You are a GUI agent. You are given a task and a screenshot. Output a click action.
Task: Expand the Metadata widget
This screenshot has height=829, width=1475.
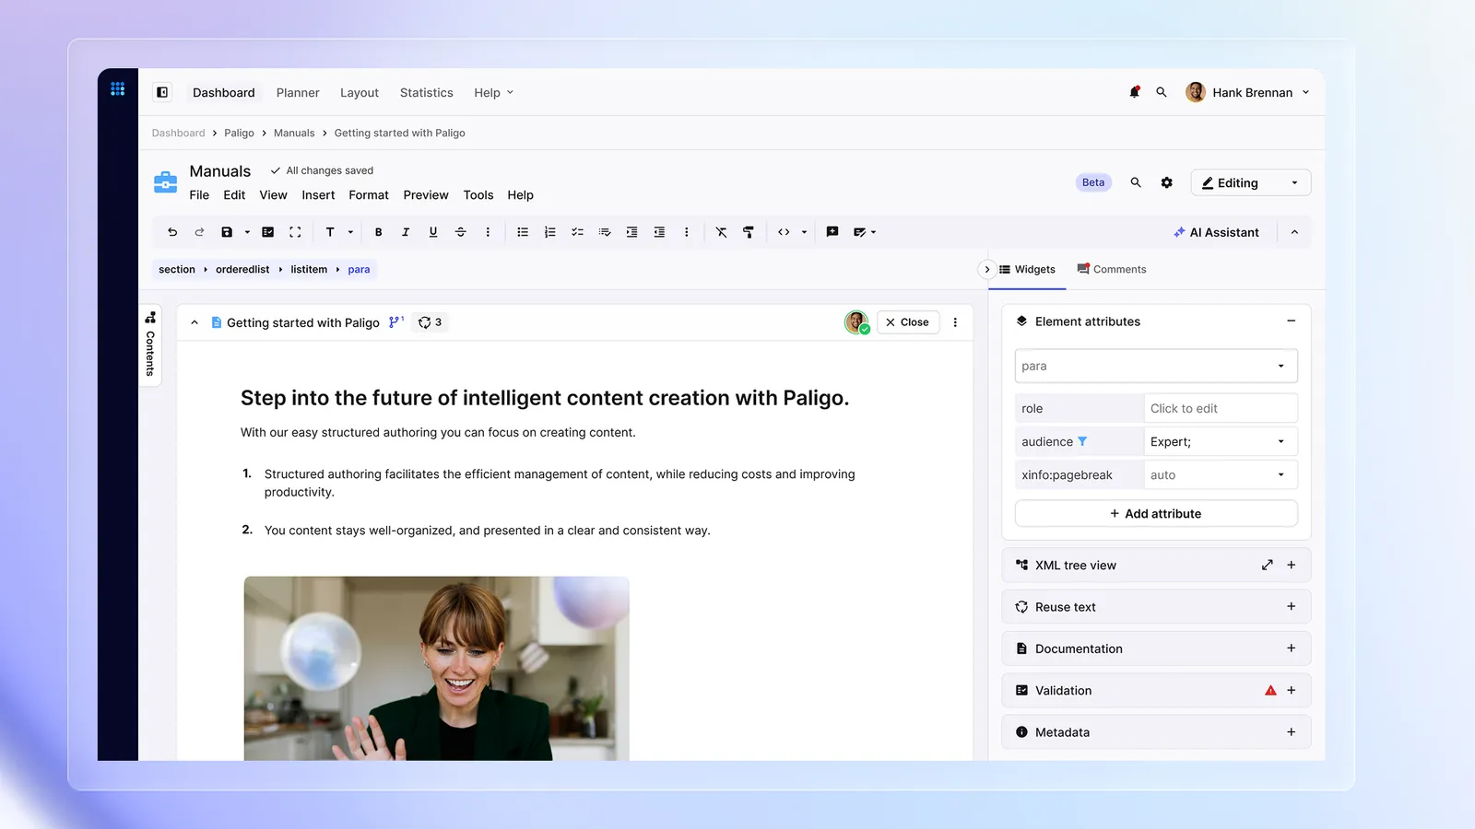pyautogui.click(x=1292, y=731)
